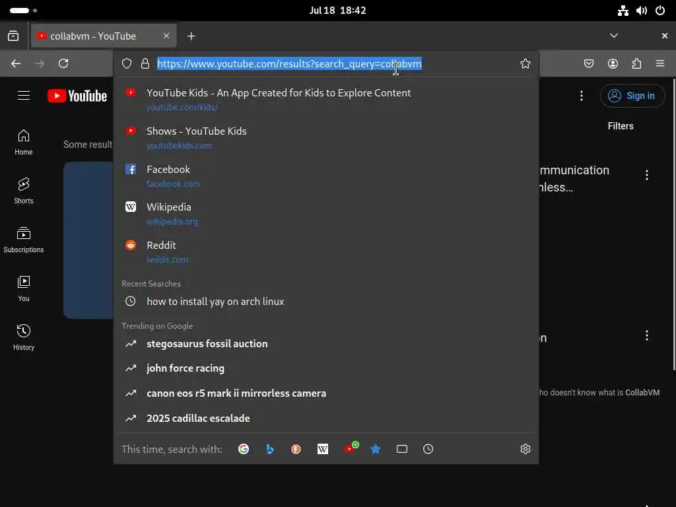The width and height of the screenshot is (676, 507).
Task: Open the clock and calendar menu
Action: tap(337, 11)
